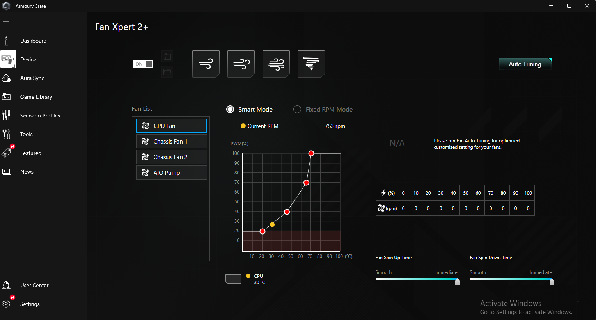Click the Fan Xpert 2+ page title
596x320 pixels.
[122, 27]
